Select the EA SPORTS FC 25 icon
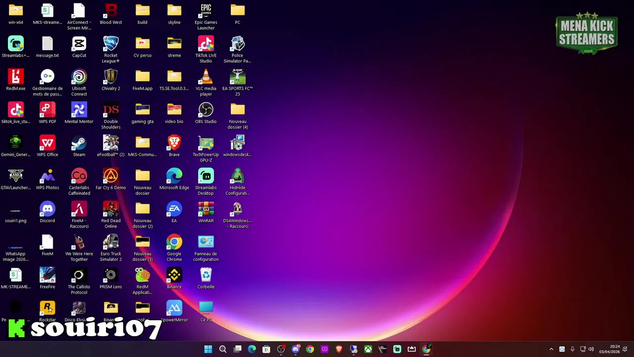634x357 pixels. pos(238,82)
